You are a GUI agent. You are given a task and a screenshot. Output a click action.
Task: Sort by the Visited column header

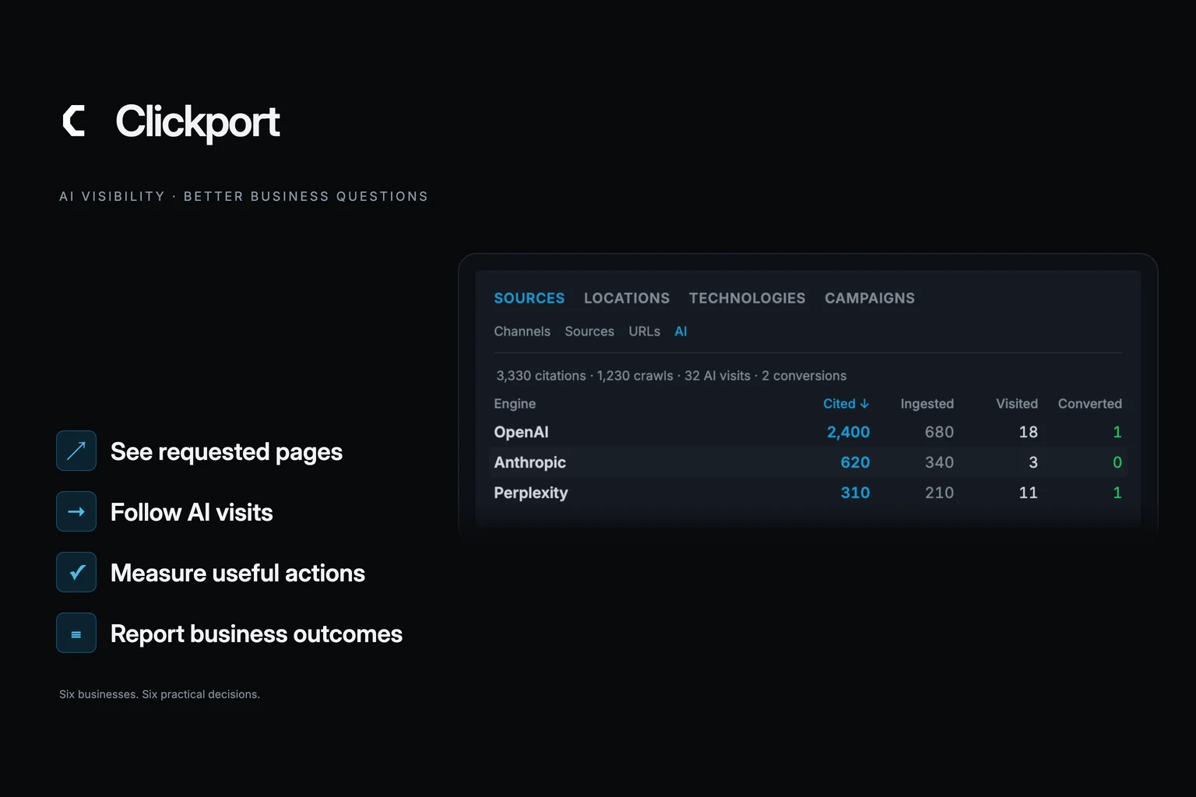(x=1017, y=404)
